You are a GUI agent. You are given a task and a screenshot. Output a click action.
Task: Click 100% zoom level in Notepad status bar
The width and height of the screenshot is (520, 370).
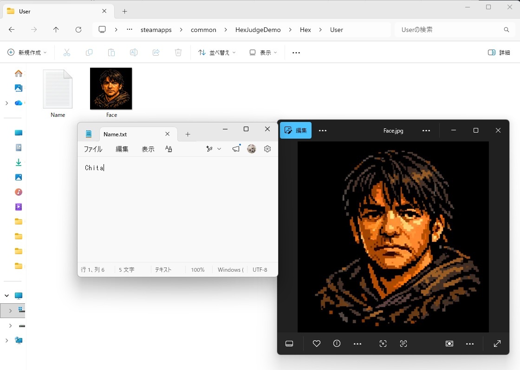tap(198, 270)
